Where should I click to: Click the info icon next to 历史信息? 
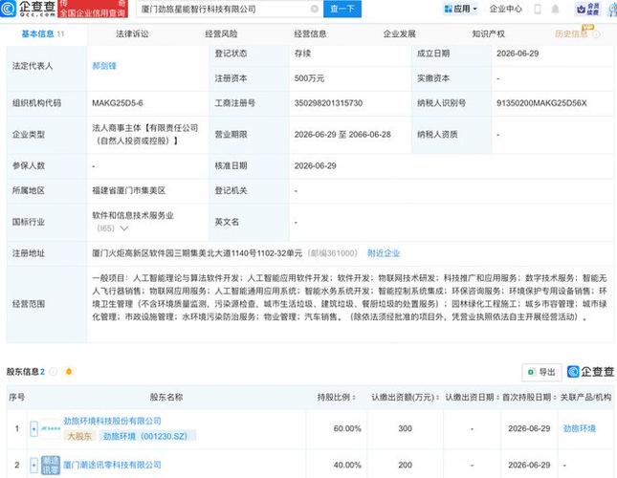597,34
